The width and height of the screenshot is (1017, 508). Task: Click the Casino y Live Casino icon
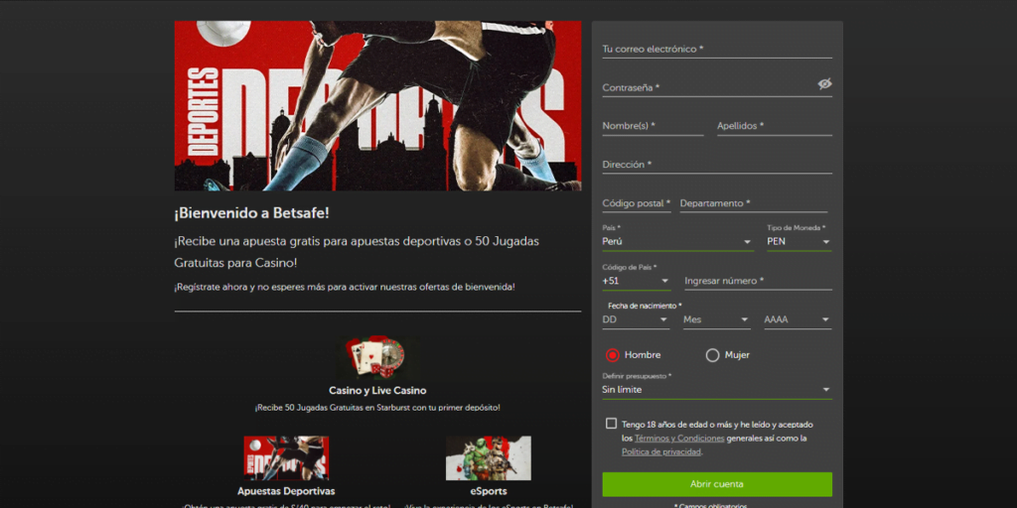tap(375, 357)
